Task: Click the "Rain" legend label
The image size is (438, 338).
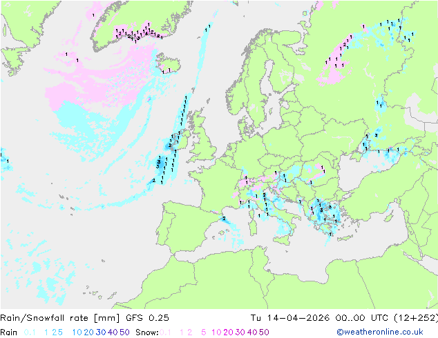Action: click(9, 332)
